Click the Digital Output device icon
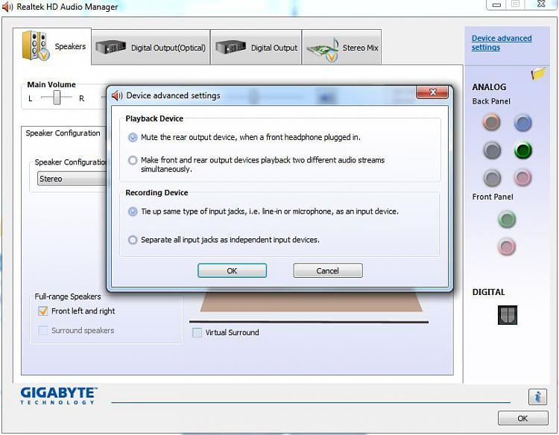The image size is (559, 435). coord(230,47)
